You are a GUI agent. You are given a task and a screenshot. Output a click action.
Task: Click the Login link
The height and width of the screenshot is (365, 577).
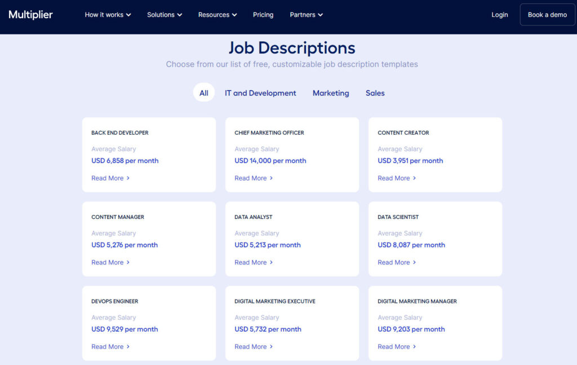click(x=499, y=15)
